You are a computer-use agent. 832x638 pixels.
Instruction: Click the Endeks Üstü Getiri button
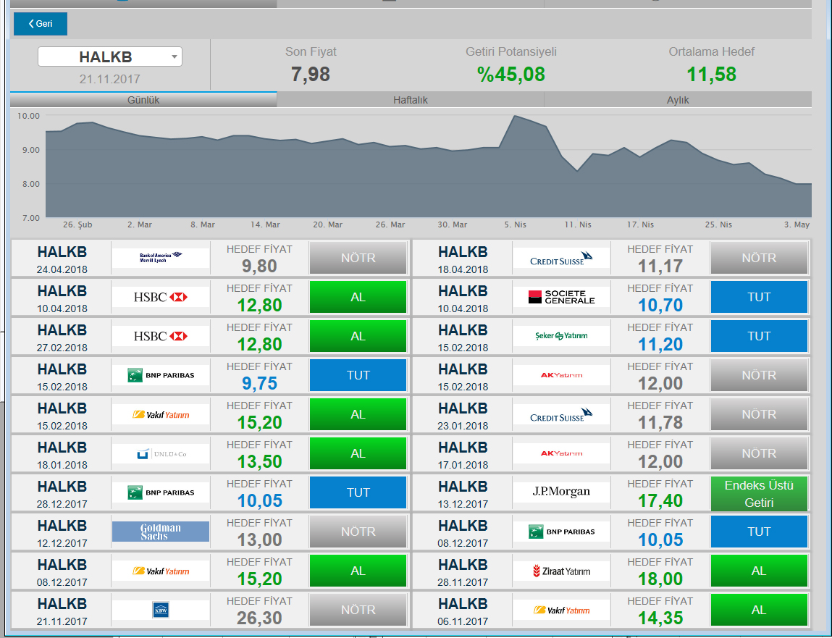(759, 494)
